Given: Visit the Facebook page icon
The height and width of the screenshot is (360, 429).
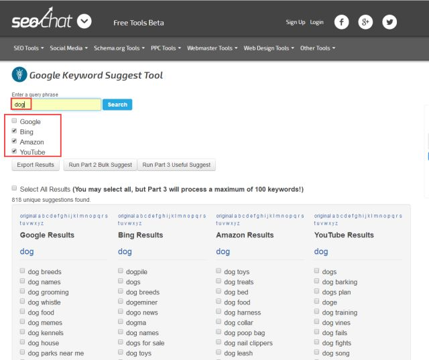Looking at the screenshot, I should pyautogui.click(x=341, y=22).
